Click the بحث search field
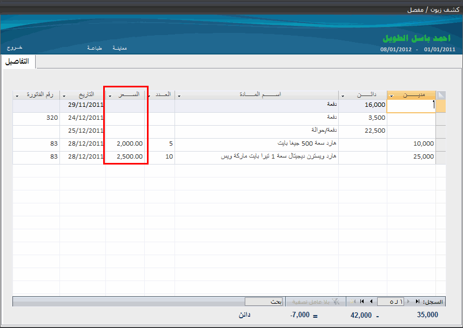The image size is (463, 328). [264, 302]
